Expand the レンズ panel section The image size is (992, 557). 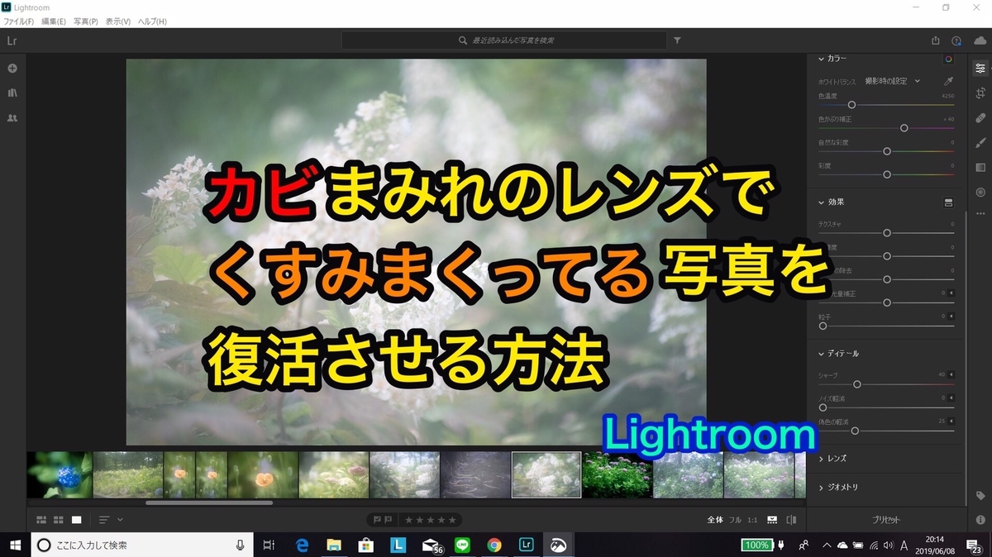click(822, 459)
